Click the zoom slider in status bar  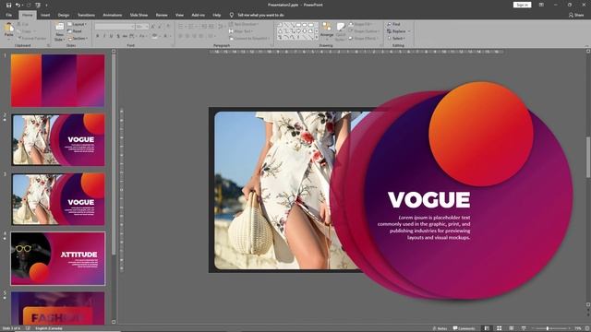tap(551, 328)
